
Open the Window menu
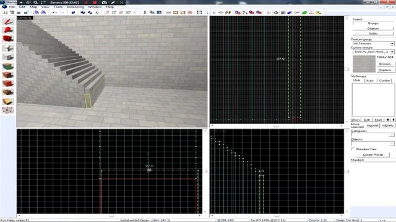point(95,7)
